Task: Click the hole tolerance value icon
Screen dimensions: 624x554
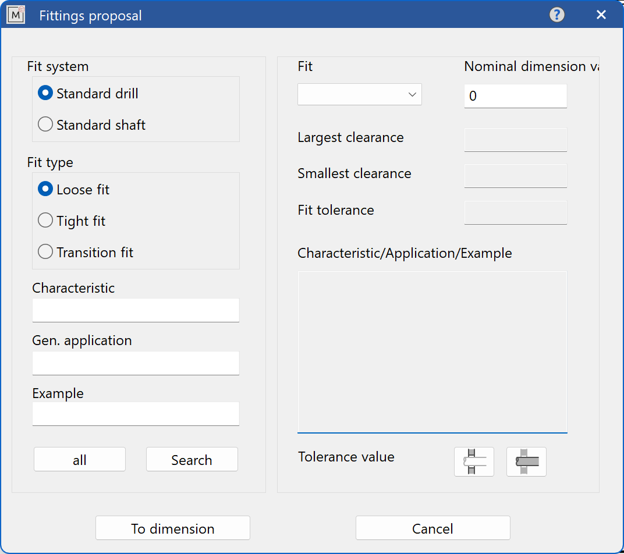Action: 474,461
